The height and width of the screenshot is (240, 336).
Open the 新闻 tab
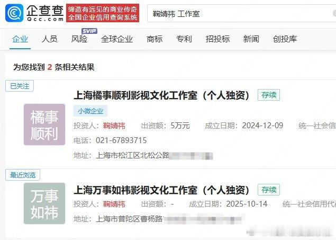(251, 39)
